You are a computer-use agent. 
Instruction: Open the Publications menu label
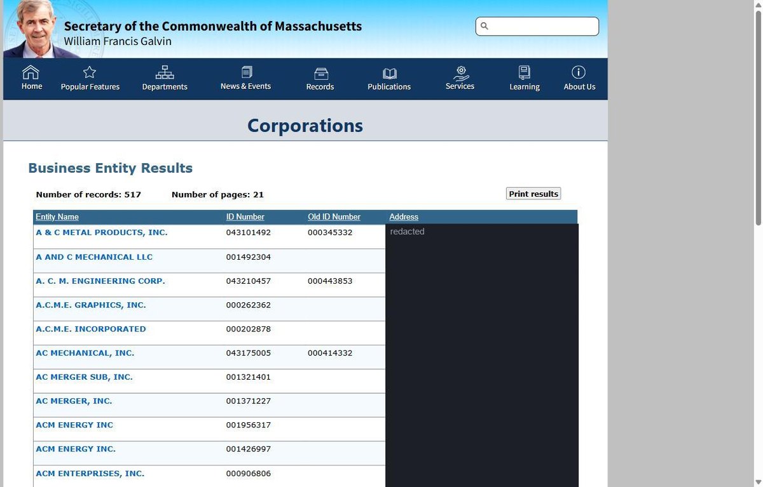point(389,87)
